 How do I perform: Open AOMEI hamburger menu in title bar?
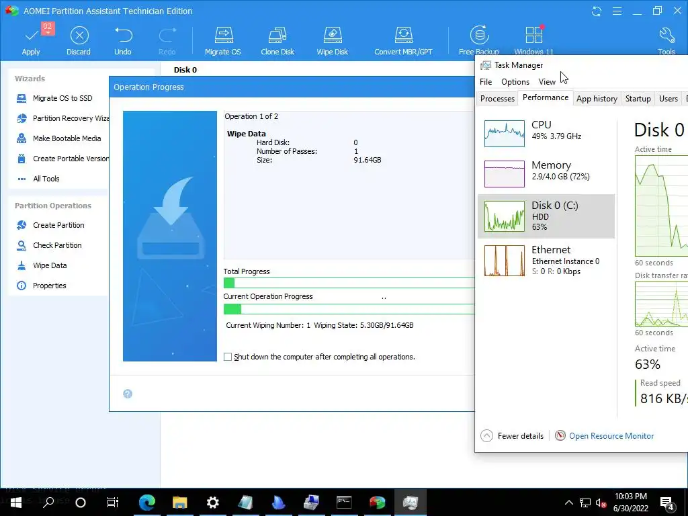[617, 11]
